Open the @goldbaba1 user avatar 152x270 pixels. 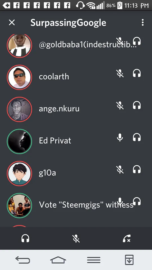(19, 46)
